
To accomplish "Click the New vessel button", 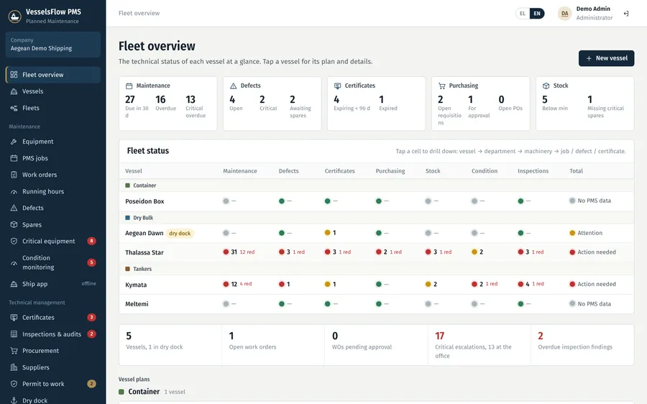I will (606, 58).
